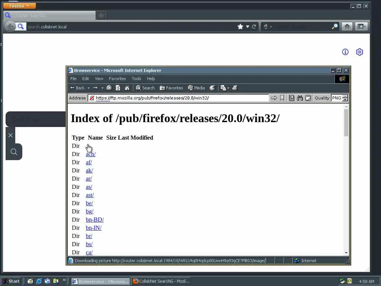The image size is (381, 286).
Task: Open the as/ directory link
Action: click(89, 187)
